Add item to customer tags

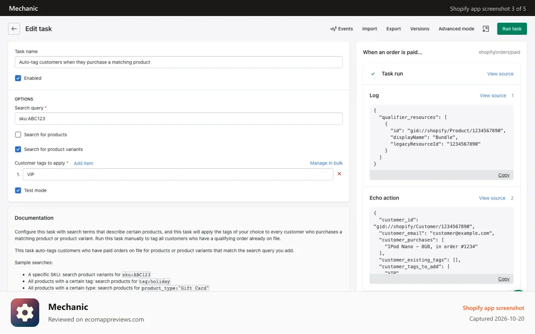click(x=83, y=163)
